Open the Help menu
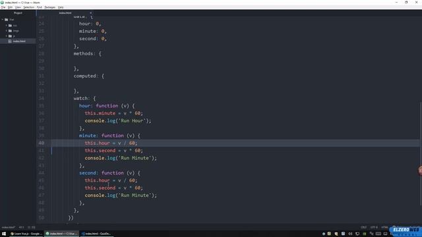Screen dimensions: 422x237 (x=61, y=7)
